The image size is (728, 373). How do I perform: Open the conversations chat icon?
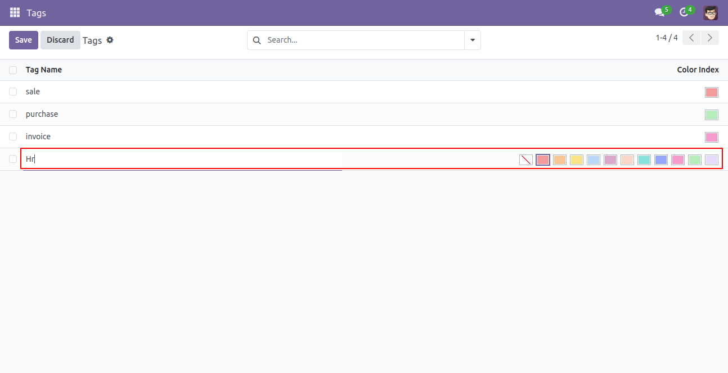(x=659, y=12)
